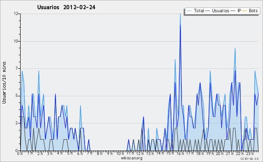Click the y-axis value 7
This screenshot has width=263, height=162.
click(x=17, y=68)
